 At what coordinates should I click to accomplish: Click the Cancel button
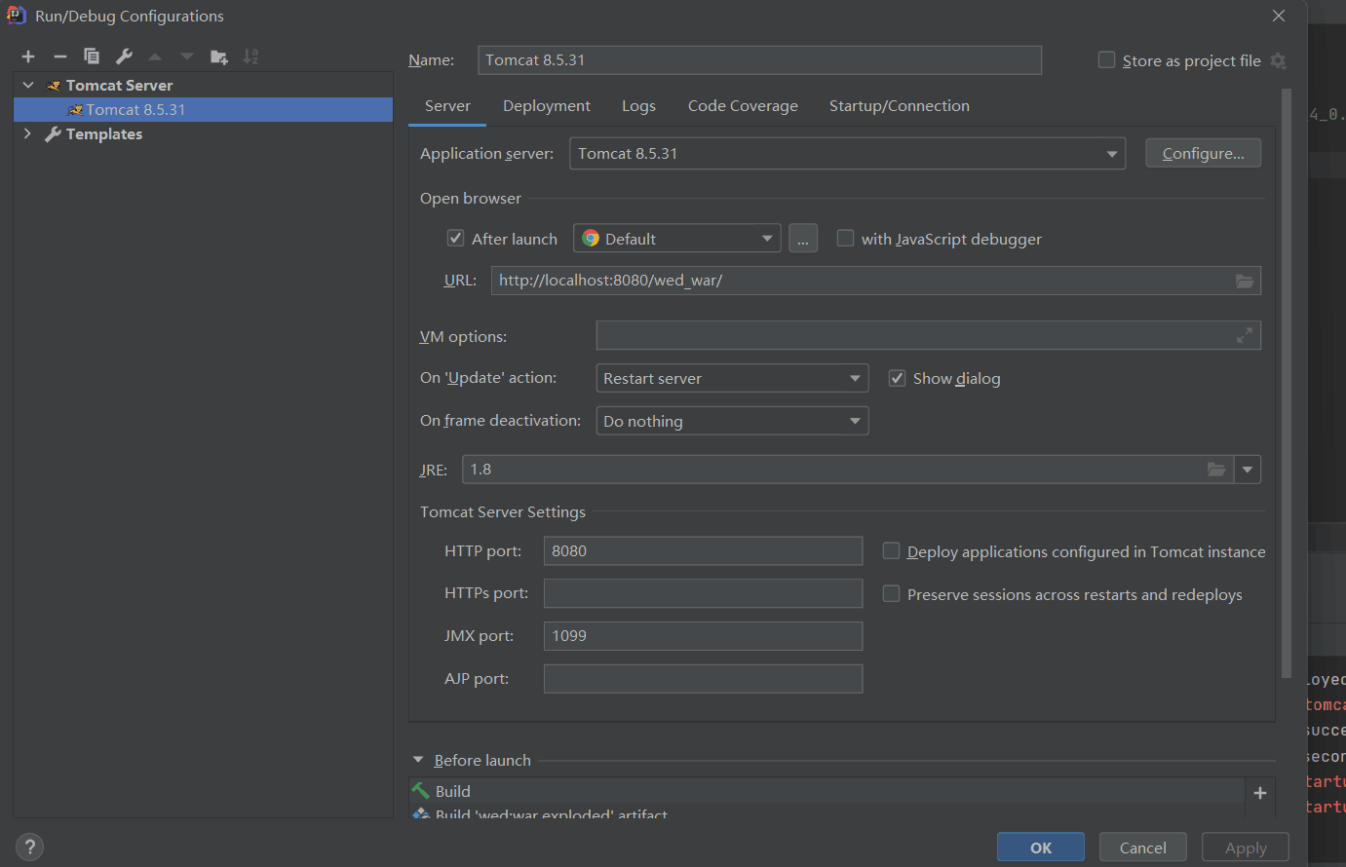pos(1143,848)
